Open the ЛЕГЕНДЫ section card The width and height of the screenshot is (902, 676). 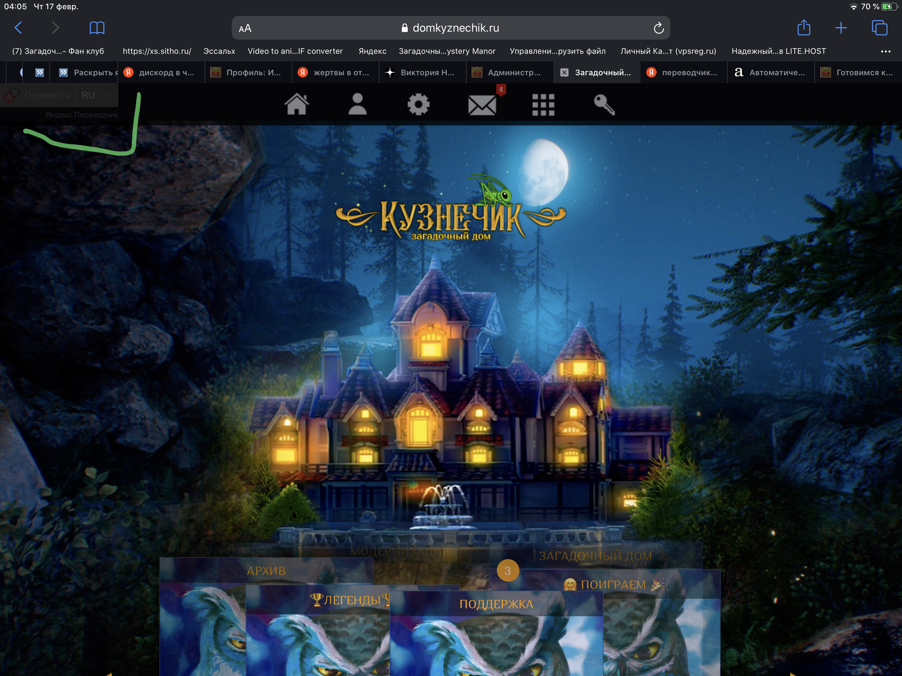(318, 600)
